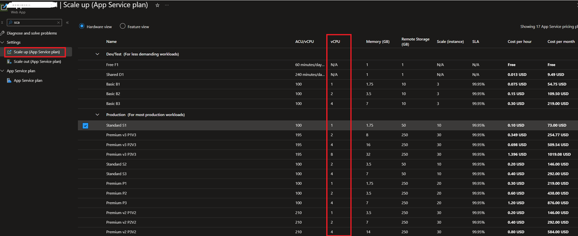Image resolution: width=578 pixels, height=236 pixels.
Task: Click the 54.75 USD monthly cost
Action: pos(557,84)
